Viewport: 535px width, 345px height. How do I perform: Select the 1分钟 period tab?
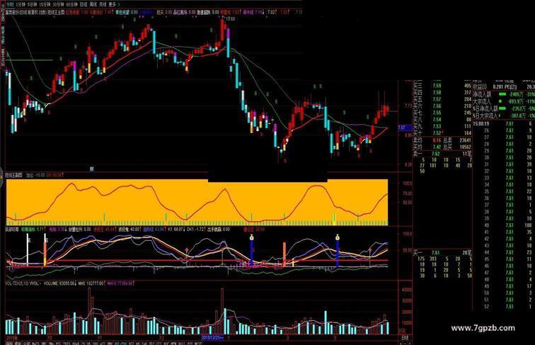point(21,5)
